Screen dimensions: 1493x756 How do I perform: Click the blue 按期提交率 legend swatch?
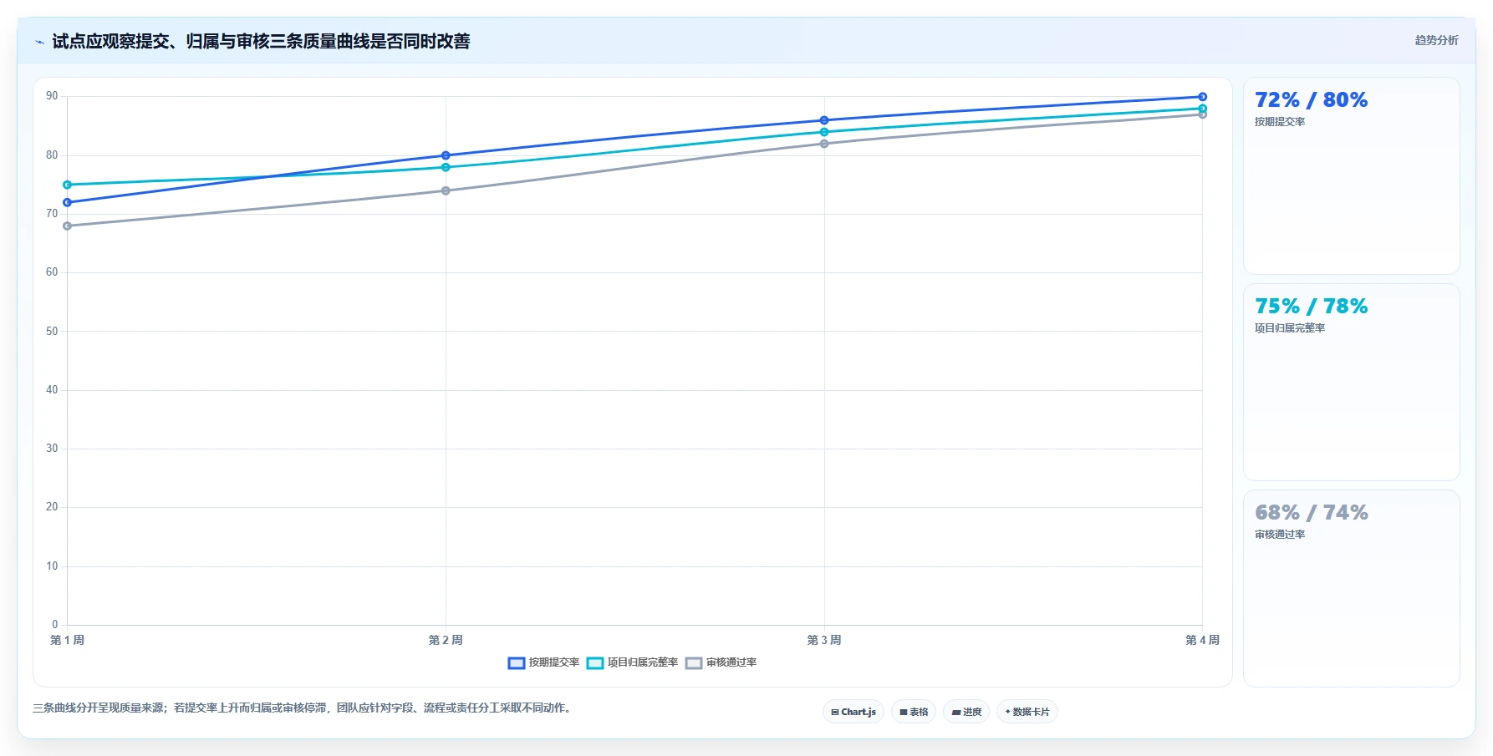click(517, 663)
